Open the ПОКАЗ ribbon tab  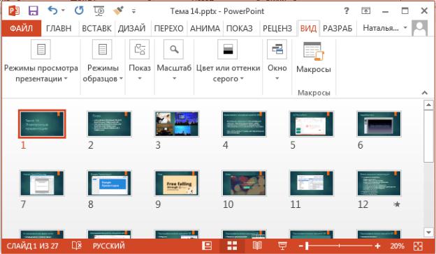240,29
